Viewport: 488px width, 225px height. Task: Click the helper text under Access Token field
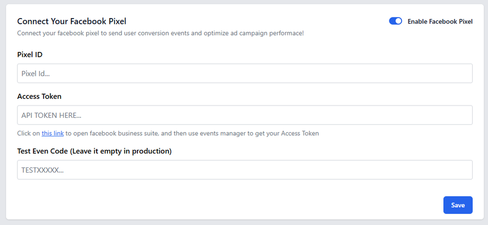tap(191, 133)
